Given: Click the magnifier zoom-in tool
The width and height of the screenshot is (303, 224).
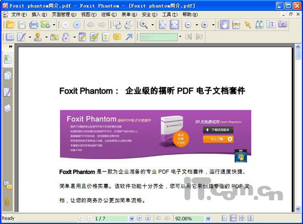Looking at the screenshot, I should [x=144, y=25].
